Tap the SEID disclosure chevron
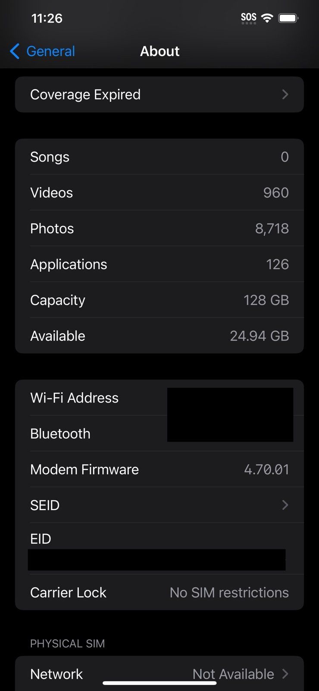 285,505
